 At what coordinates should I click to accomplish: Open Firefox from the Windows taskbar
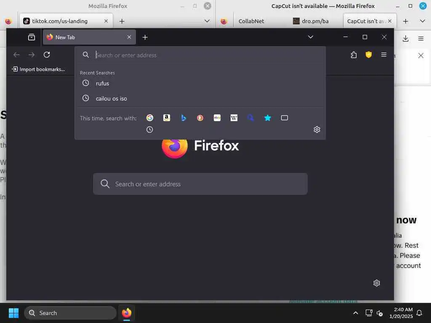pos(127,313)
